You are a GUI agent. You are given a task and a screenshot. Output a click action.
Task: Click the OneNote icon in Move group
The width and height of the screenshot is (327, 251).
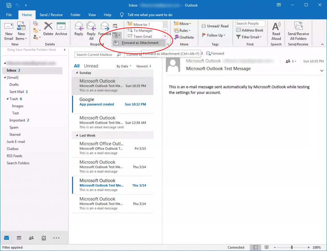point(184,37)
